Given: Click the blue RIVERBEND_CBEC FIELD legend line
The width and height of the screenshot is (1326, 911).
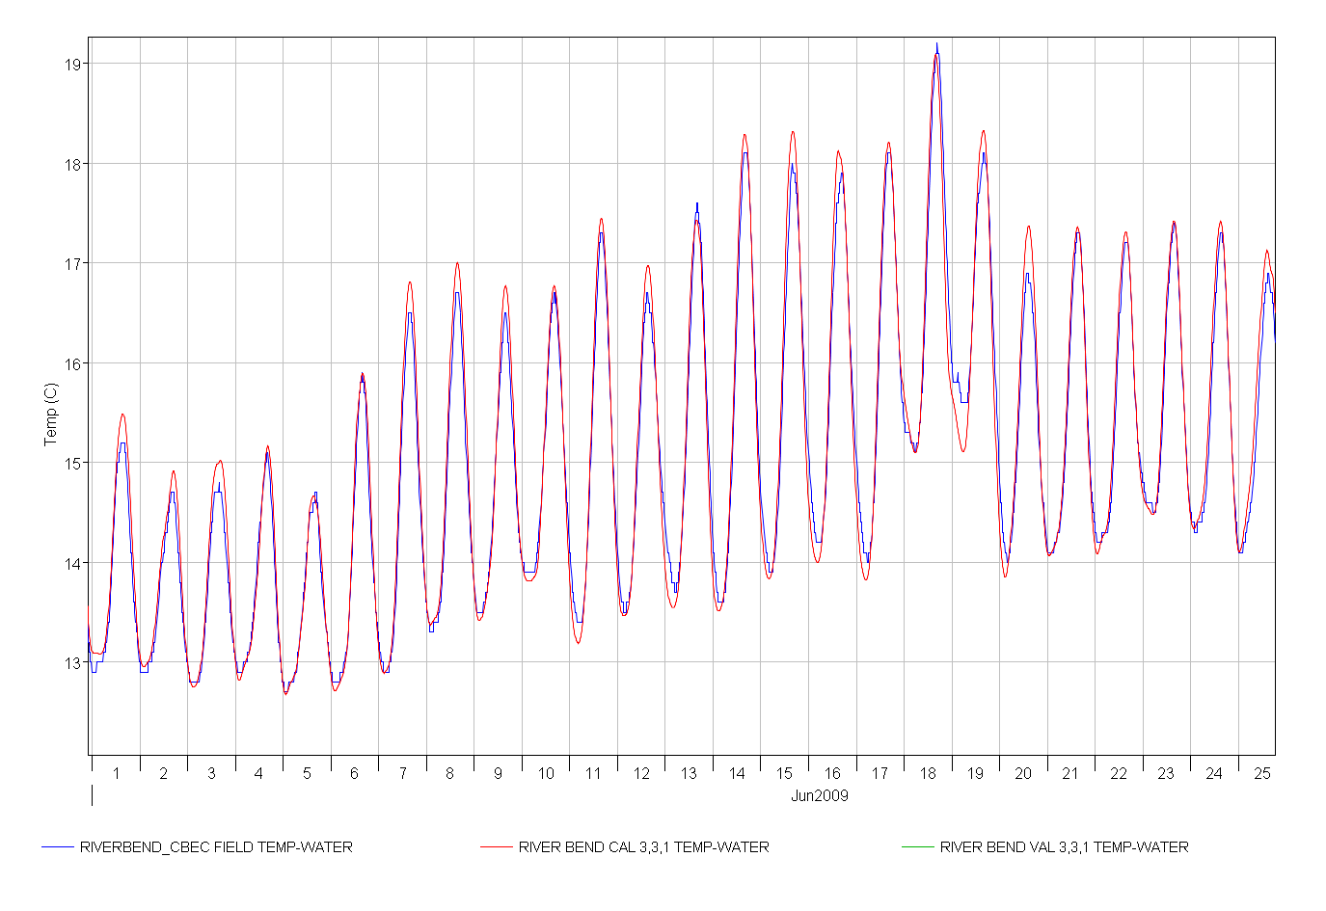Looking at the screenshot, I should pos(58,847).
